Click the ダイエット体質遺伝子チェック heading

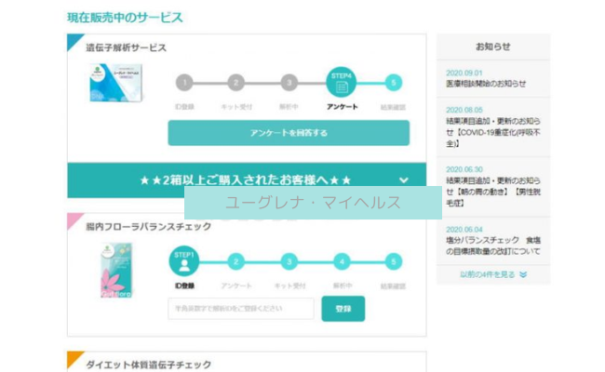149,365
